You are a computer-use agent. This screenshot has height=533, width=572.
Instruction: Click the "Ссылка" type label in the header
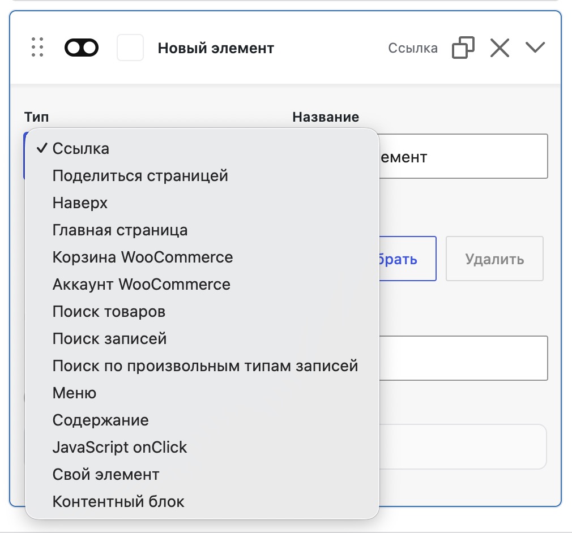point(413,48)
